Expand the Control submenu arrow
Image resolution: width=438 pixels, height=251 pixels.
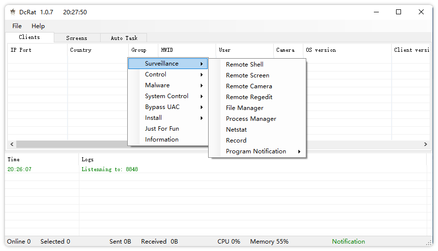pyautogui.click(x=202, y=75)
